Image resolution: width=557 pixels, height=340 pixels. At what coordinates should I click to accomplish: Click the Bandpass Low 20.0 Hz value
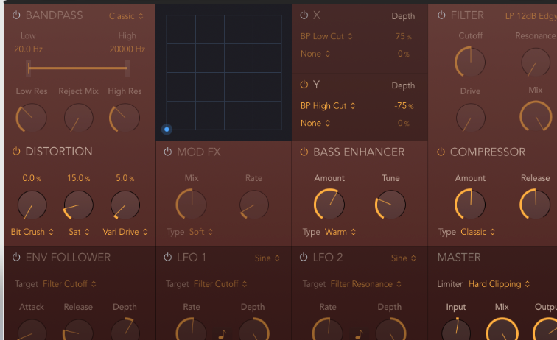click(28, 49)
